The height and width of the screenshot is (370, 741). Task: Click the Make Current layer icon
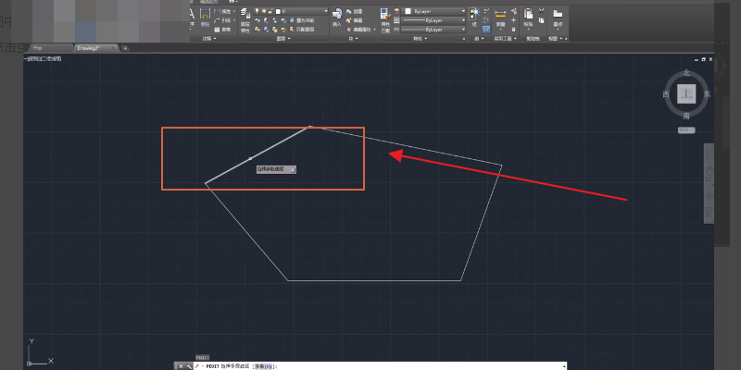tap(292, 20)
